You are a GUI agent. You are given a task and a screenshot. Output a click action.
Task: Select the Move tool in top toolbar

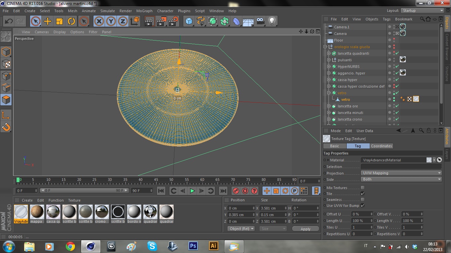point(48,21)
